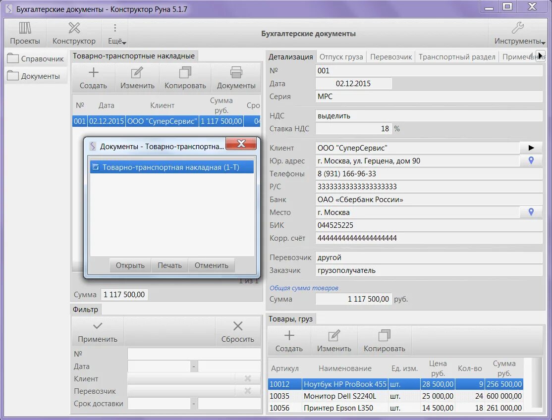Click map pin icon beside Юр. адрес
Viewport: 552px width, 420px height.
[x=531, y=161]
